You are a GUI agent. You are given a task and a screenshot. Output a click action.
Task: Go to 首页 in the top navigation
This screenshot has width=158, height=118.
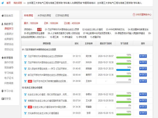click(9, 3)
